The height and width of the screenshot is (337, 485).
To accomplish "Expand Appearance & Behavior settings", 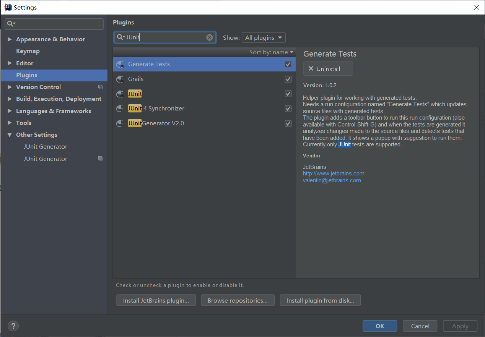I will point(10,39).
